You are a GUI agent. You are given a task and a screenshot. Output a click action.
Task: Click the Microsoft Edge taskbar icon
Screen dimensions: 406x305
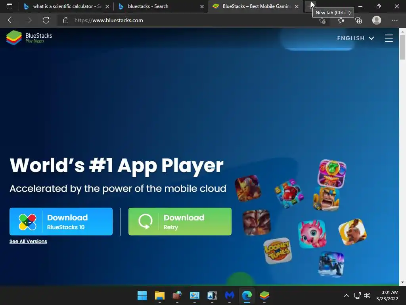click(247, 295)
